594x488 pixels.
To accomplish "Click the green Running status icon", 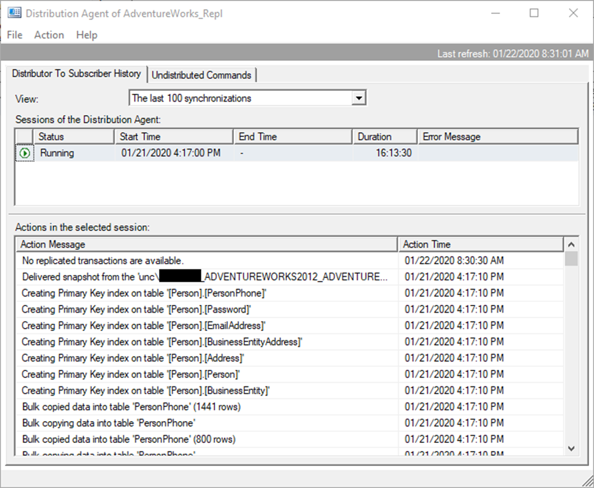I will pos(24,153).
